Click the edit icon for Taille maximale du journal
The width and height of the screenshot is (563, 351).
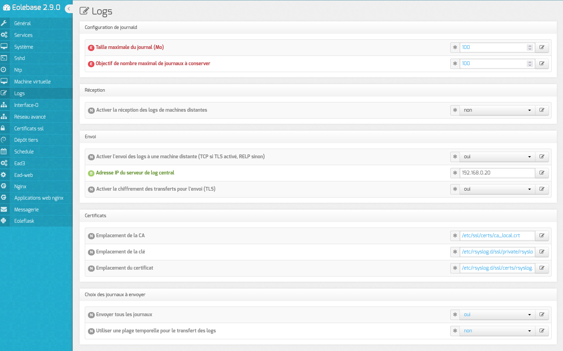[x=542, y=47]
